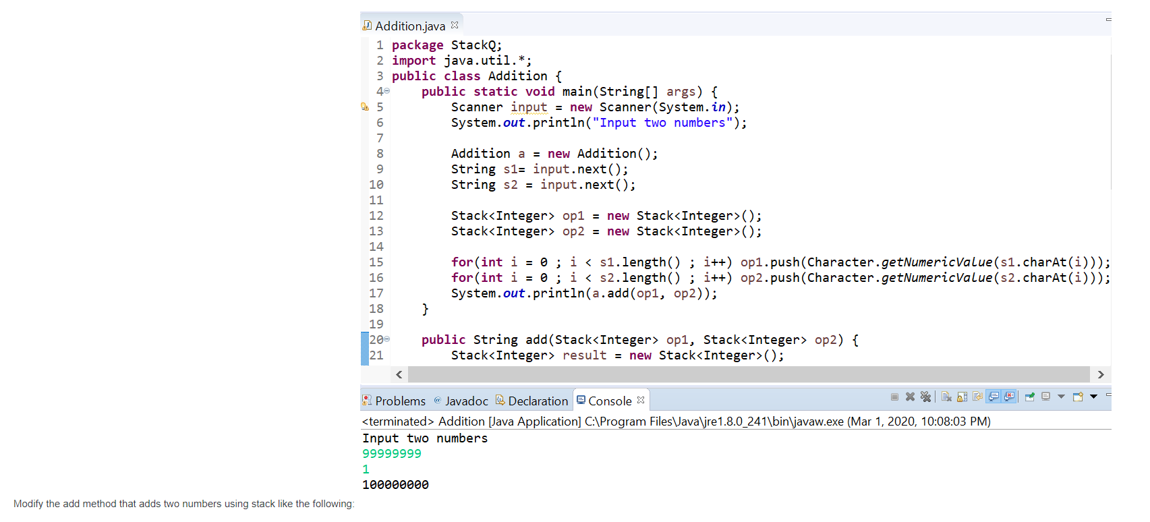Open Display Selected Console dropdown arrow
The image size is (1150, 522).
click(1061, 397)
